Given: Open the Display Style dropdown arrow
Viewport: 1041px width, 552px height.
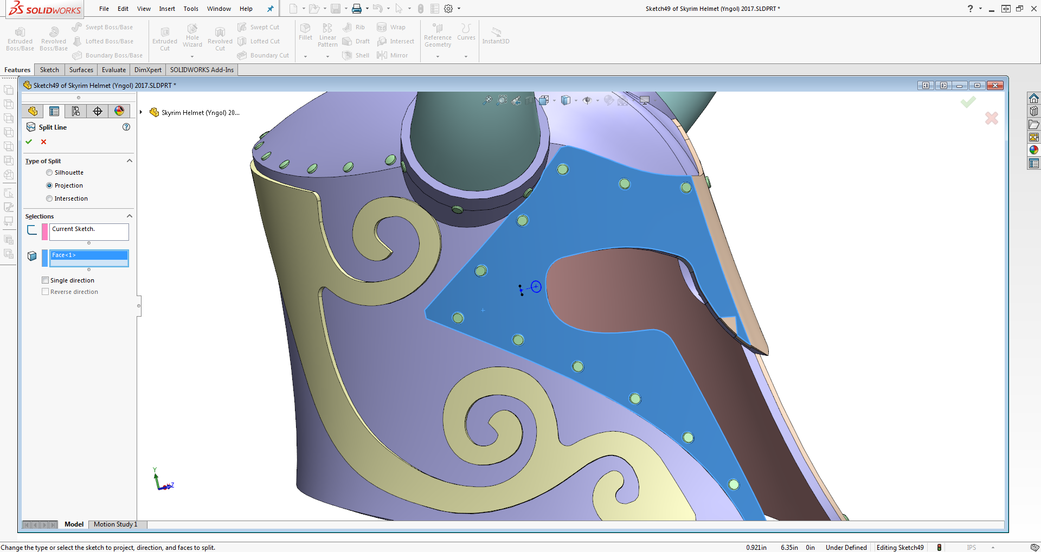Looking at the screenshot, I should [576, 100].
